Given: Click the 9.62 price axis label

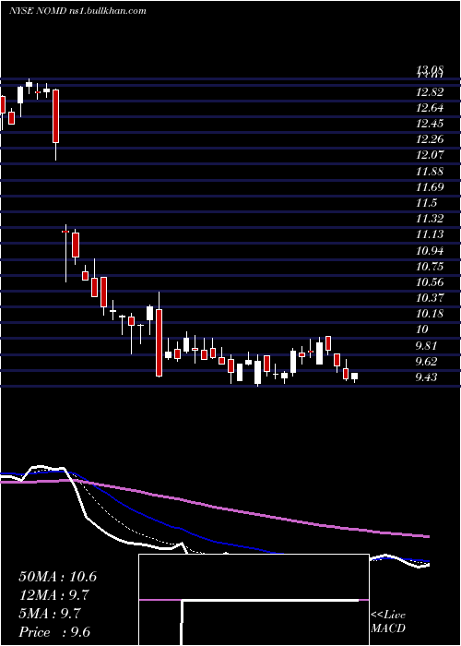Looking at the screenshot, I should click(x=426, y=362).
